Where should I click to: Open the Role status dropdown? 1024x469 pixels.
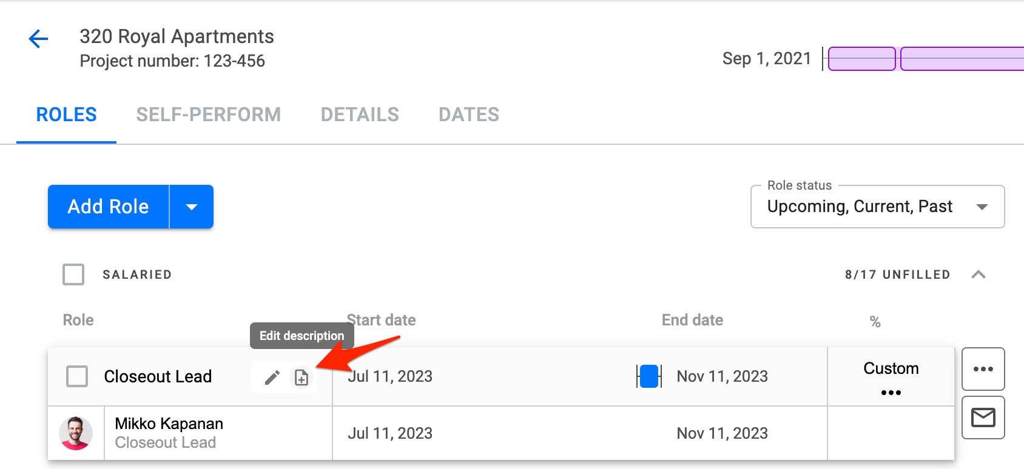click(x=877, y=207)
